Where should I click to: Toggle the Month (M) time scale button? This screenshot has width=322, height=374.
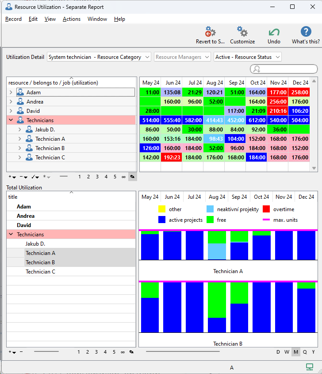point(296,352)
